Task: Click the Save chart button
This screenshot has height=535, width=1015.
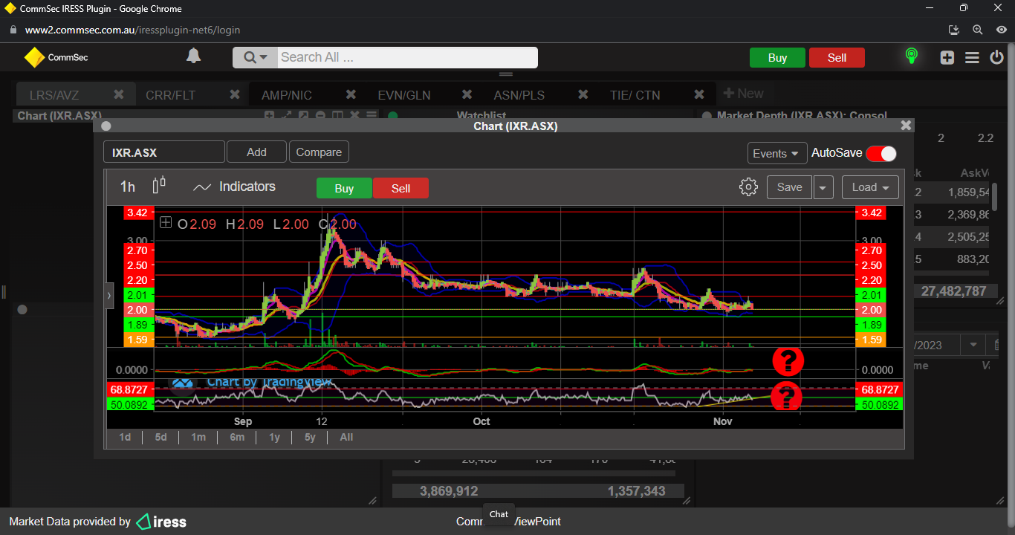Action: tap(789, 187)
